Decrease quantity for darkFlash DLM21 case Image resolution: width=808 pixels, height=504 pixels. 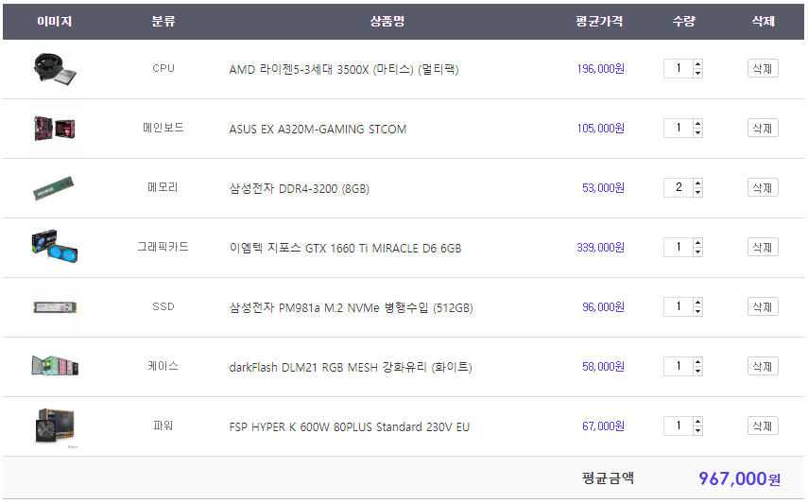[697, 371]
